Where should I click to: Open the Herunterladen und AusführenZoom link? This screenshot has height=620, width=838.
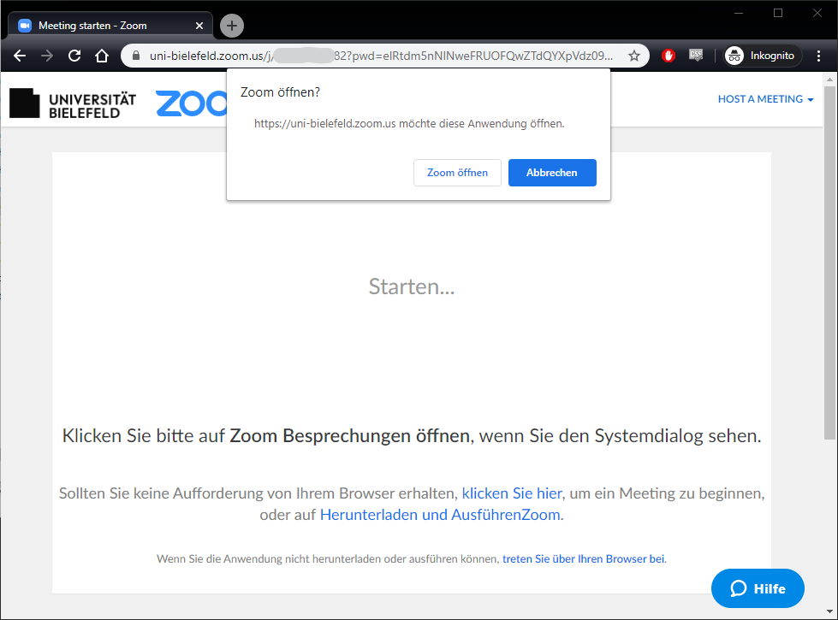[x=441, y=515]
